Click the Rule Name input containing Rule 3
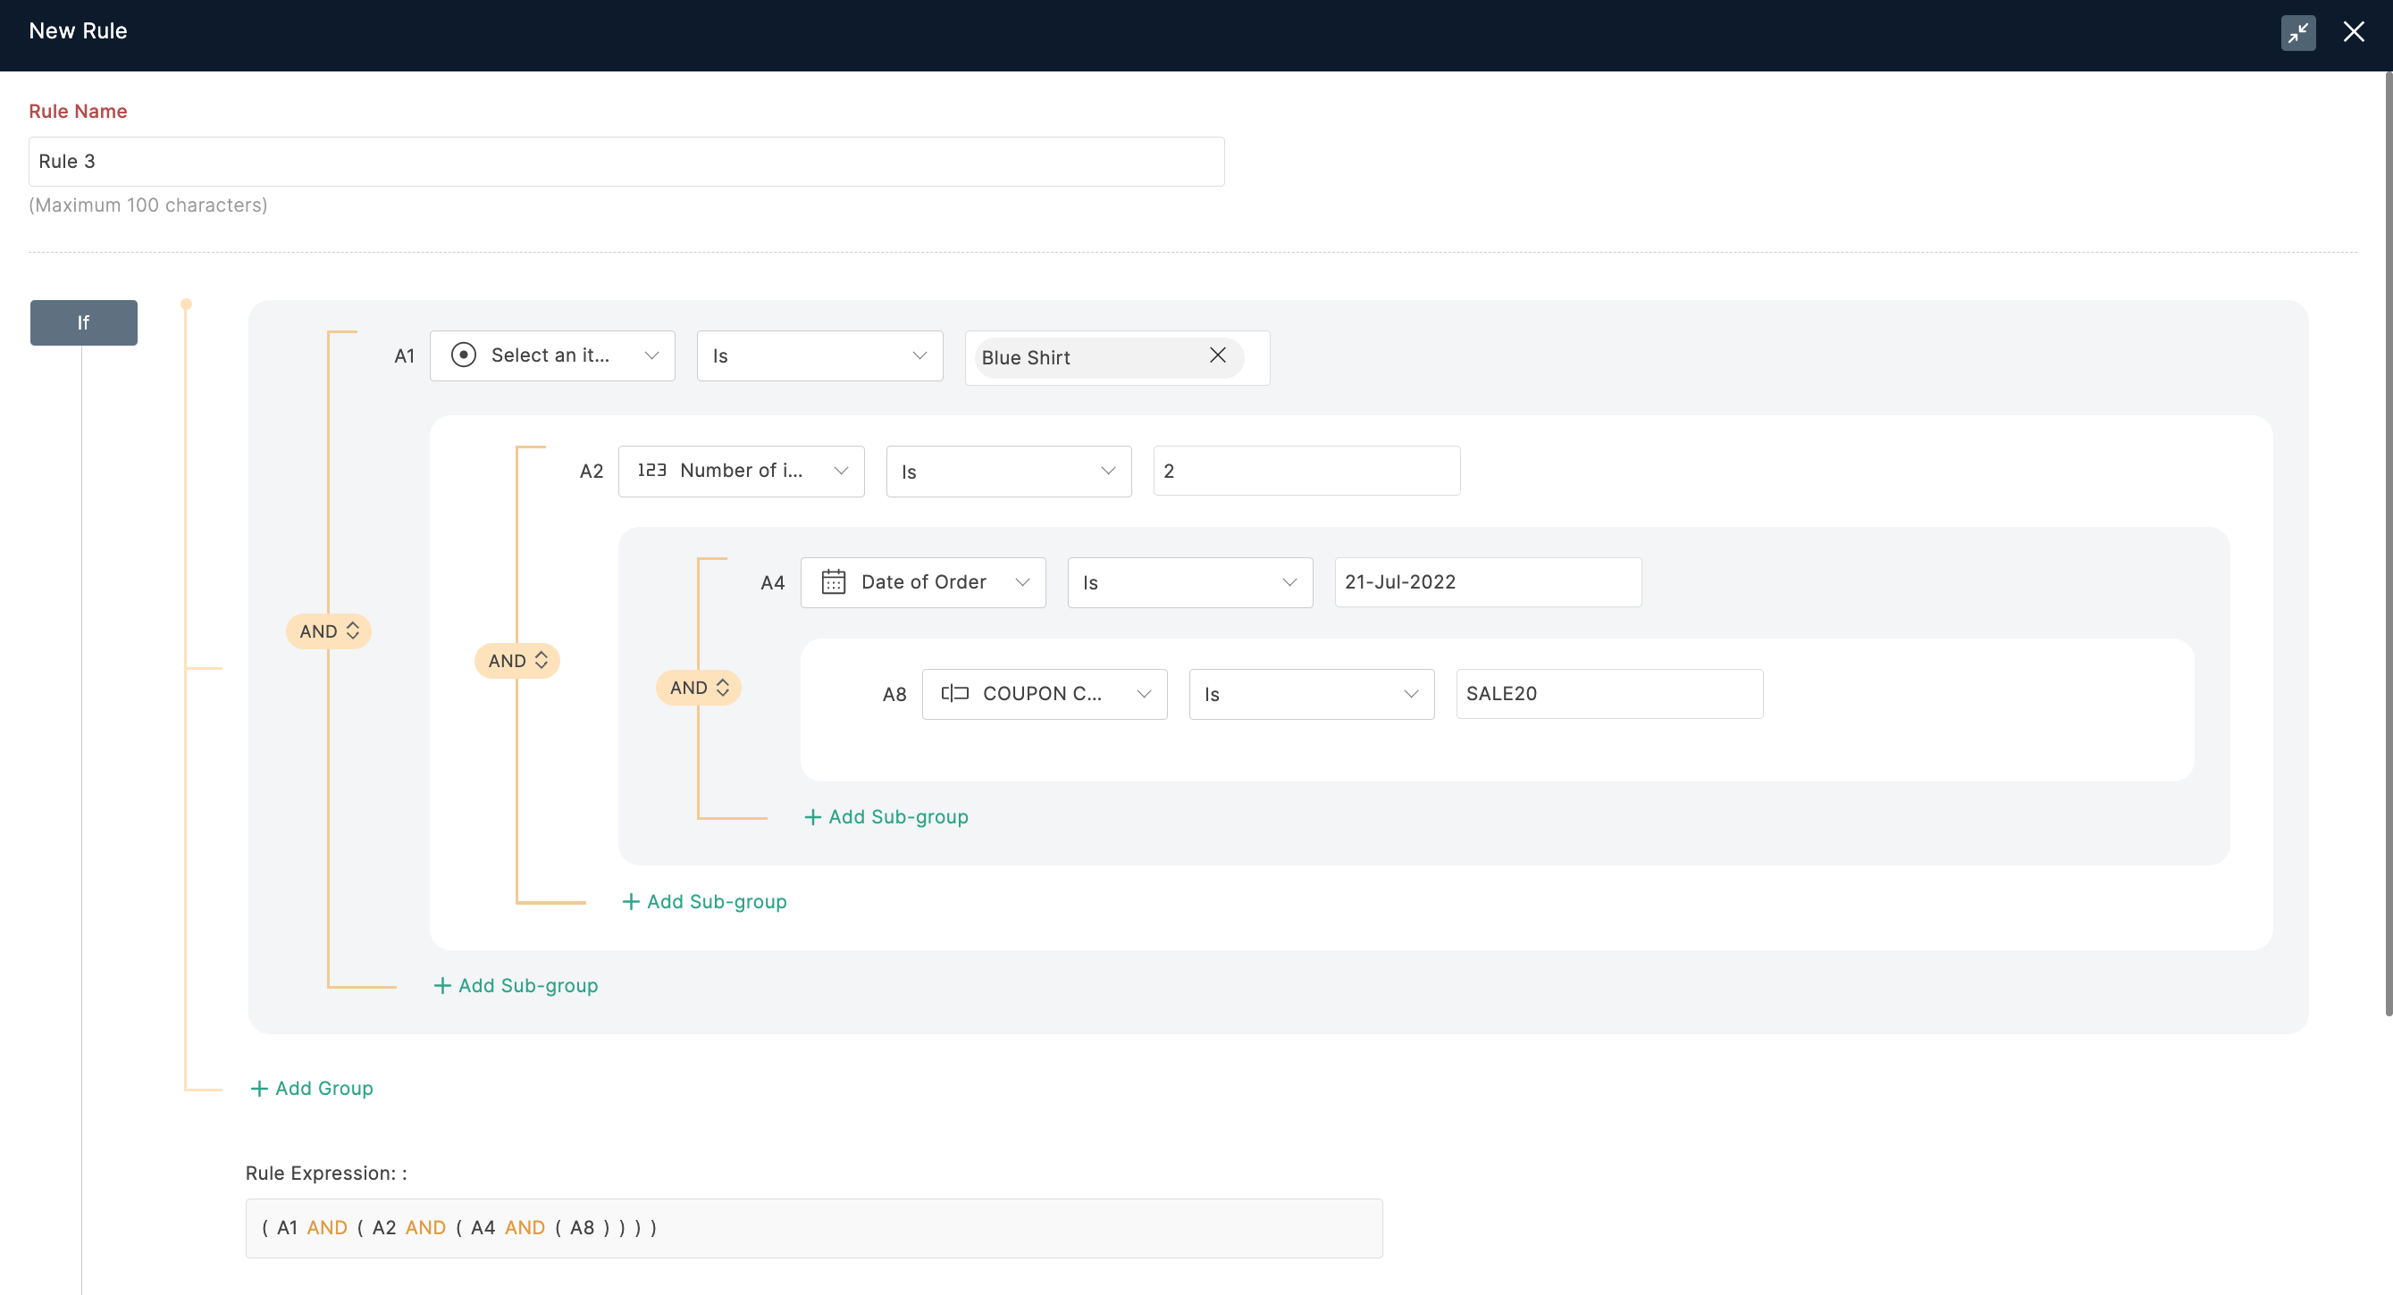 point(626,162)
